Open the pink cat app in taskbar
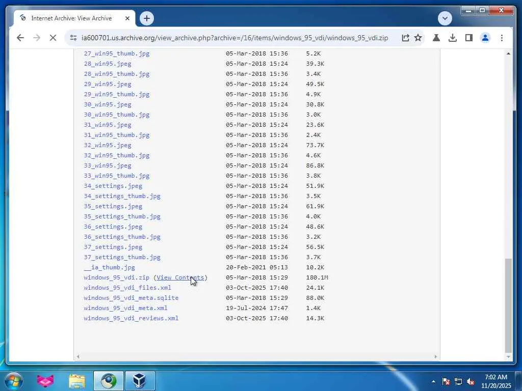The height and width of the screenshot is (391, 522). click(x=45, y=381)
